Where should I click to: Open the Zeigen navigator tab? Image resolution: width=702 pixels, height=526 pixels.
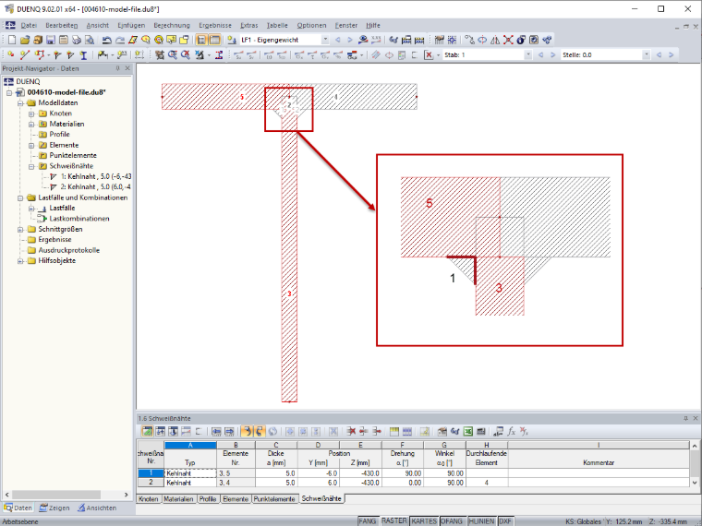tap(54, 508)
